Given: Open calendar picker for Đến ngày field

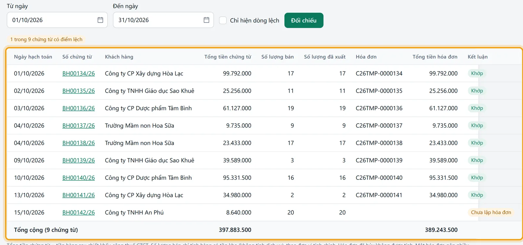Looking at the screenshot, I should tap(206, 20).
